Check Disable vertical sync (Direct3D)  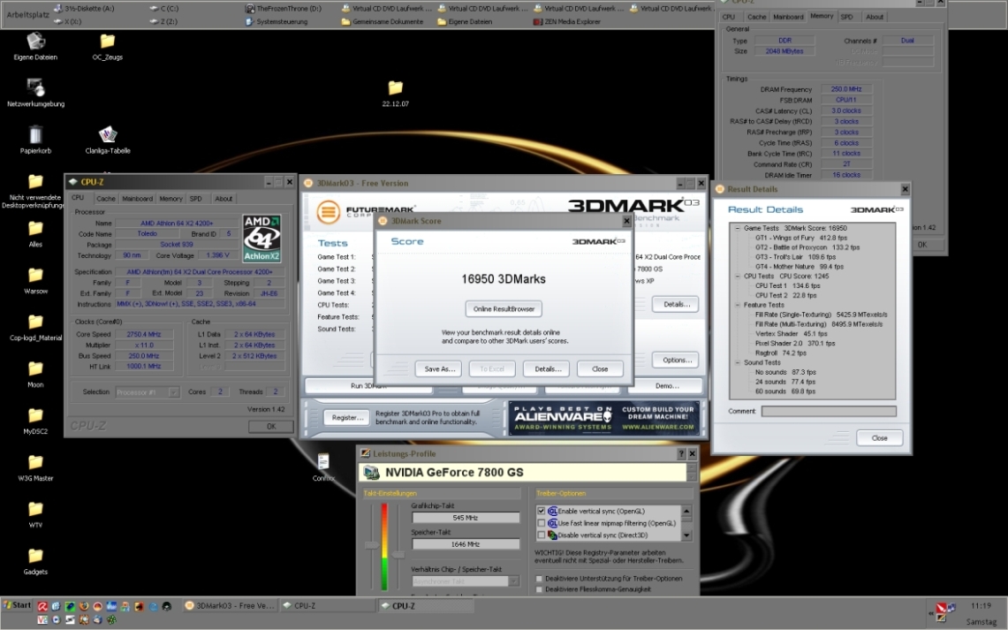coord(542,535)
